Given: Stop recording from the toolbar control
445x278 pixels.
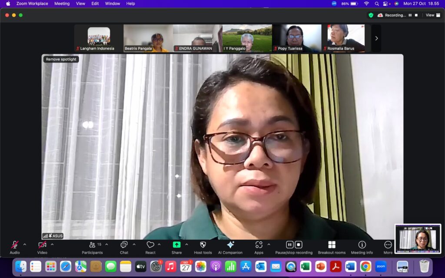Looking at the screenshot, I should 299,245.
